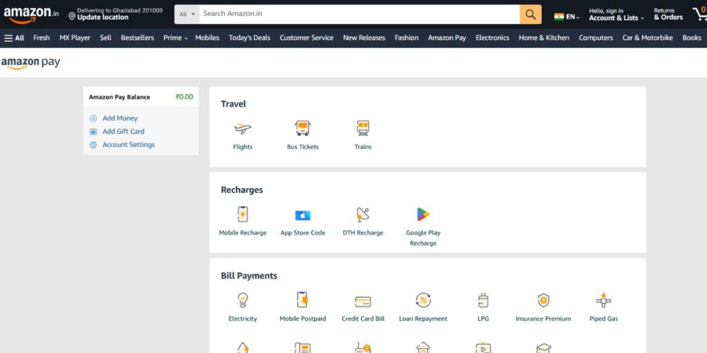Screen dimensions: 707x353
Task: Open the shopping cart icon
Action: click(700, 14)
